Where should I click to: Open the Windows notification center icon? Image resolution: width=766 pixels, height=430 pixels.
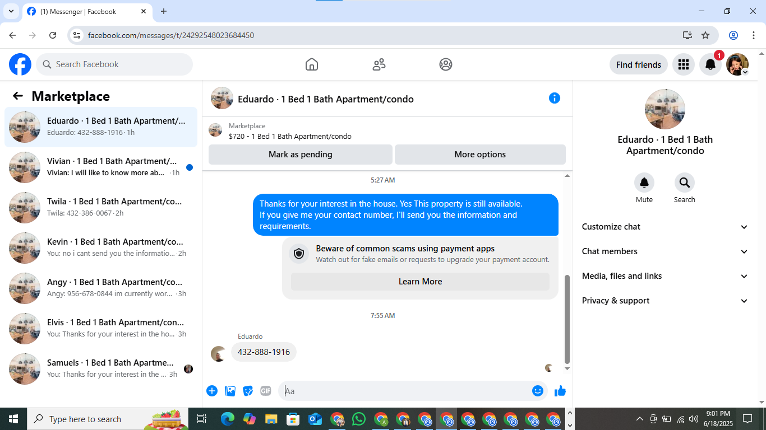(x=747, y=419)
